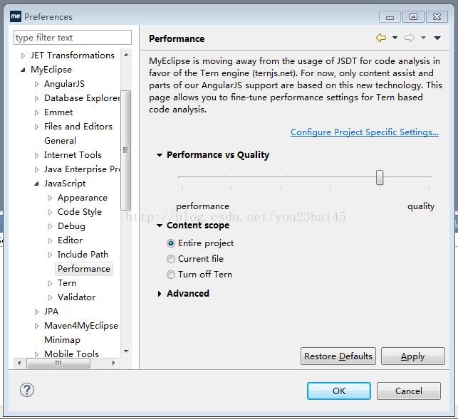Click the MyEclipse 'me' logo in the title bar
Viewport: 458px width, 419px height.
click(x=16, y=16)
